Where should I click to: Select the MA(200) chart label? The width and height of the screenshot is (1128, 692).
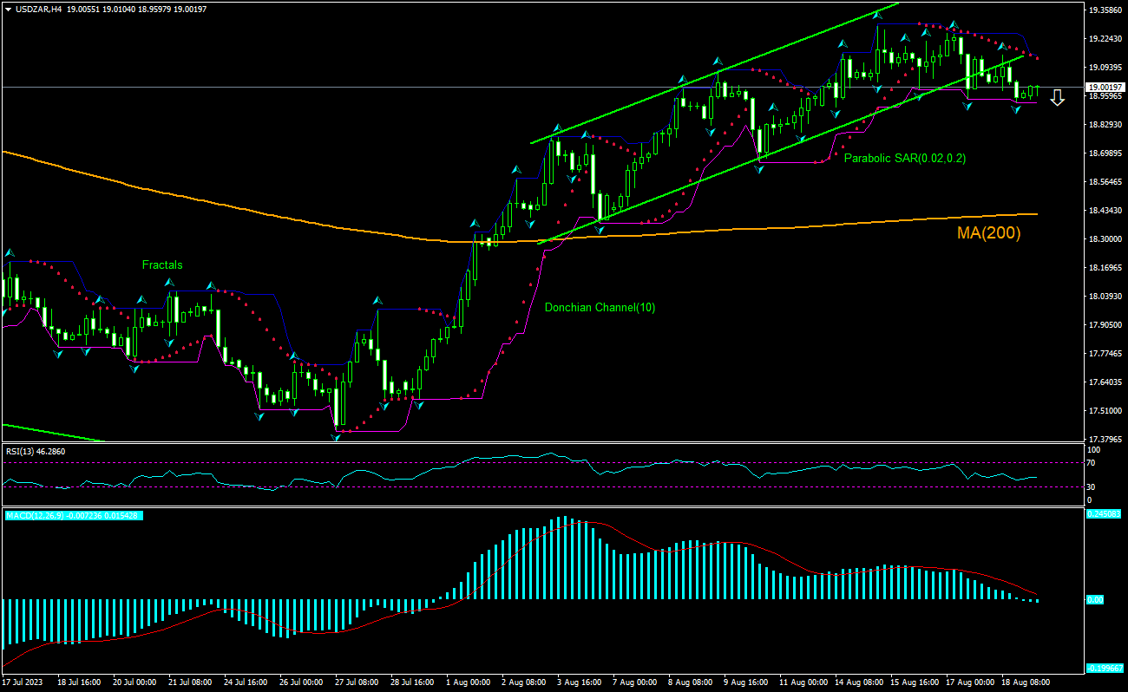pos(988,232)
